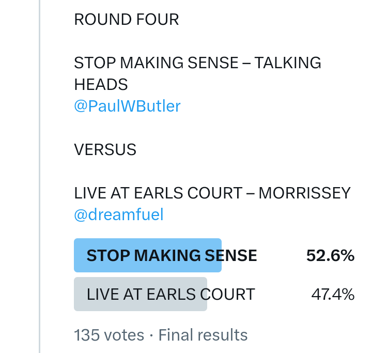Click the "Final results" poll status text
Image resolution: width=372 pixels, height=353 pixels.
[x=203, y=335]
